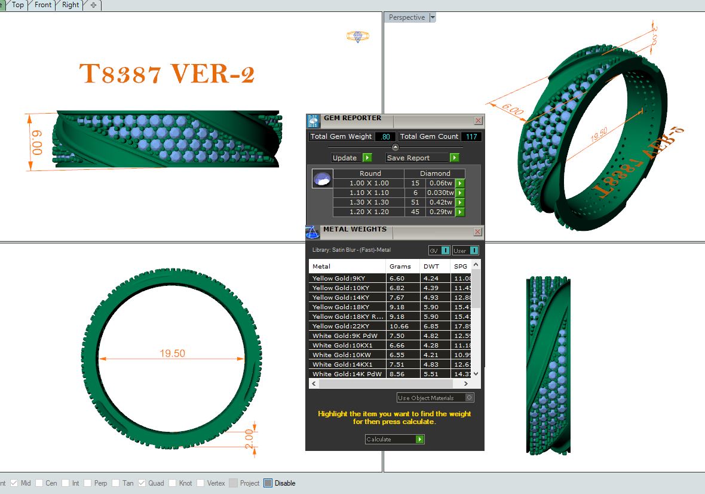Click green arrow for 1.00 X 1.00 row
Image resolution: width=705 pixels, height=494 pixels.
[460, 184]
